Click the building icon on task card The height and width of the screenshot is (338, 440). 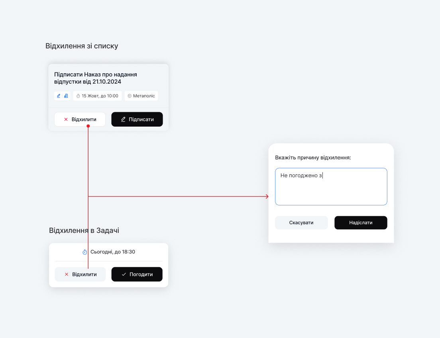coord(66,96)
